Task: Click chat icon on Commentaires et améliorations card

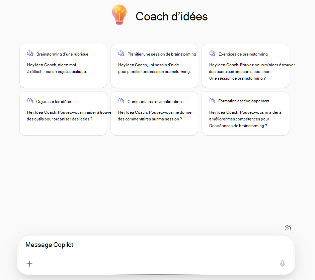Action: coord(121,101)
